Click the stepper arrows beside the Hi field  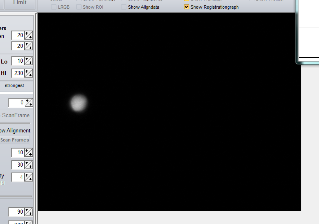(x=28, y=73)
